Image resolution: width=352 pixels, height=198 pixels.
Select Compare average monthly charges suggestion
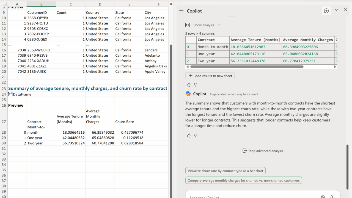[243, 180]
